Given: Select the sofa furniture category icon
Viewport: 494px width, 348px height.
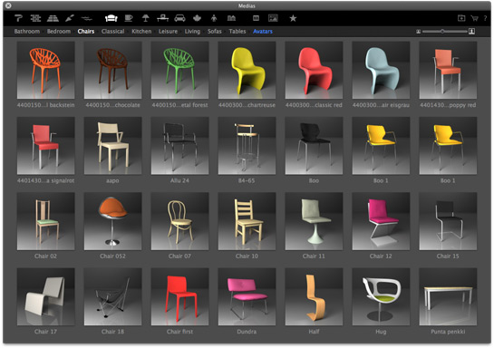Looking at the screenshot, I should coord(111,18).
